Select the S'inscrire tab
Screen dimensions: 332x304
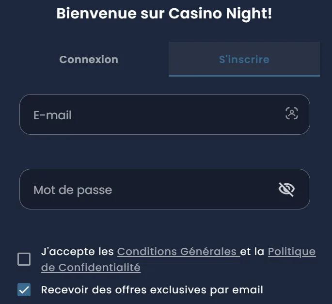244,59
